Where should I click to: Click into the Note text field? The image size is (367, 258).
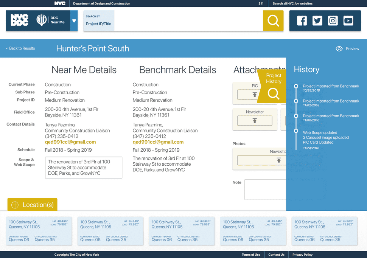pos(265,190)
